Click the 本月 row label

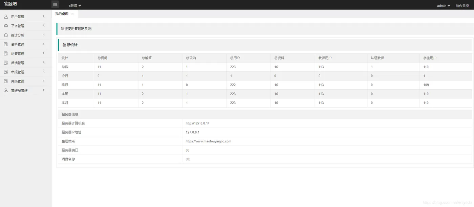(65, 103)
